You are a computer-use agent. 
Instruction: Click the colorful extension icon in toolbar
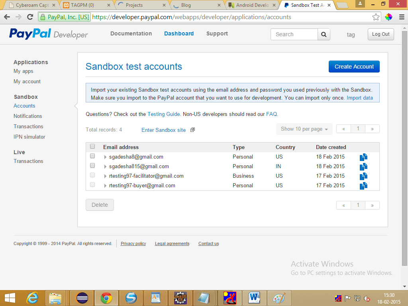(x=388, y=17)
